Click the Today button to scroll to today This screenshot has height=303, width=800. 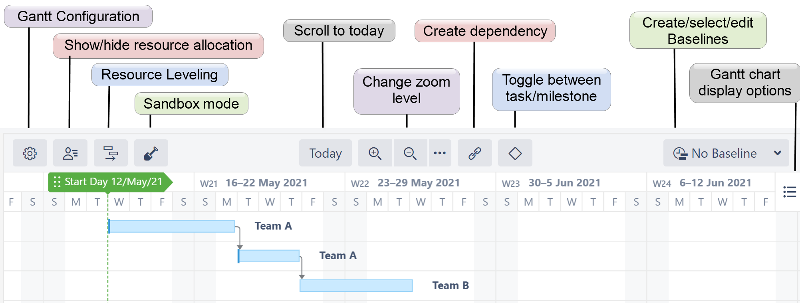(x=325, y=153)
